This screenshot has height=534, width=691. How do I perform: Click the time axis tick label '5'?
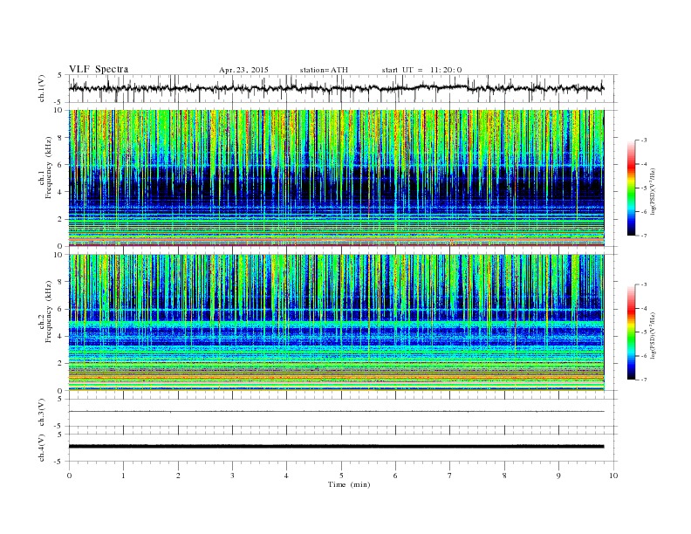341,476
